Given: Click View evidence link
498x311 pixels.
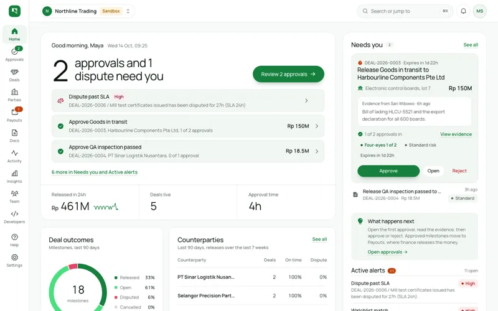Looking at the screenshot, I should coord(456,134).
